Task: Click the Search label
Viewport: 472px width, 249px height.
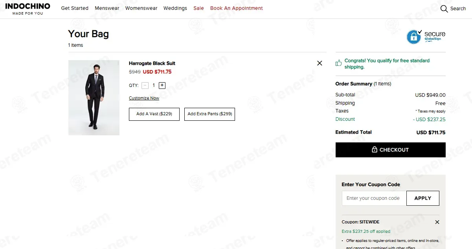Action: (458, 9)
